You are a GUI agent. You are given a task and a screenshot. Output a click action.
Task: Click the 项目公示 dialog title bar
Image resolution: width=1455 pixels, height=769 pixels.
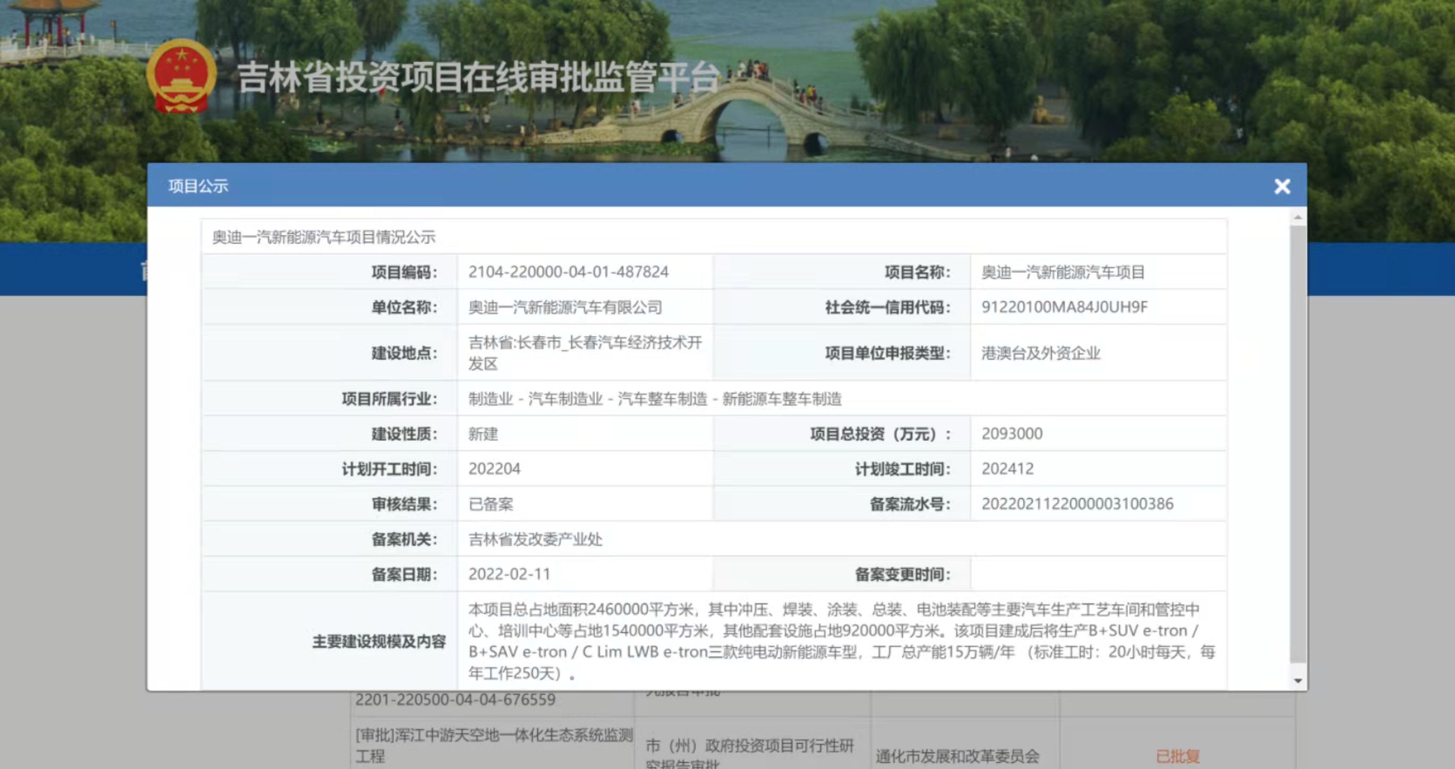(197, 186)
